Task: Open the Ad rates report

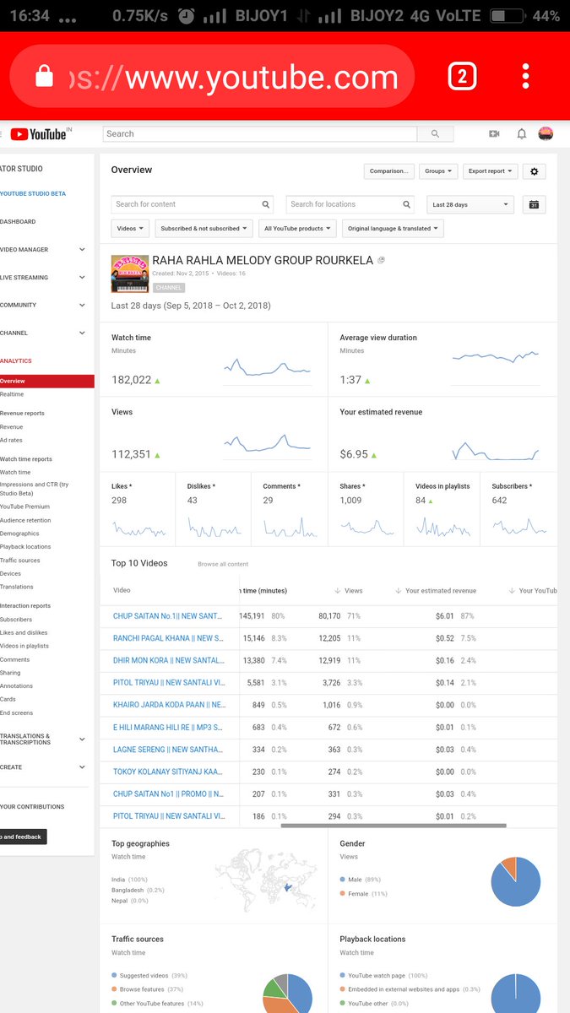Action: click(11, 440)
